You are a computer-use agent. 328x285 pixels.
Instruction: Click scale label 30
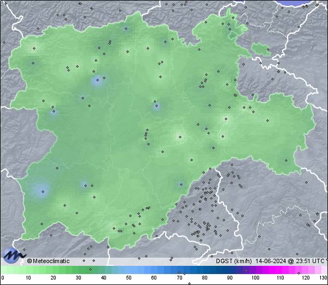tap(78, 278)
